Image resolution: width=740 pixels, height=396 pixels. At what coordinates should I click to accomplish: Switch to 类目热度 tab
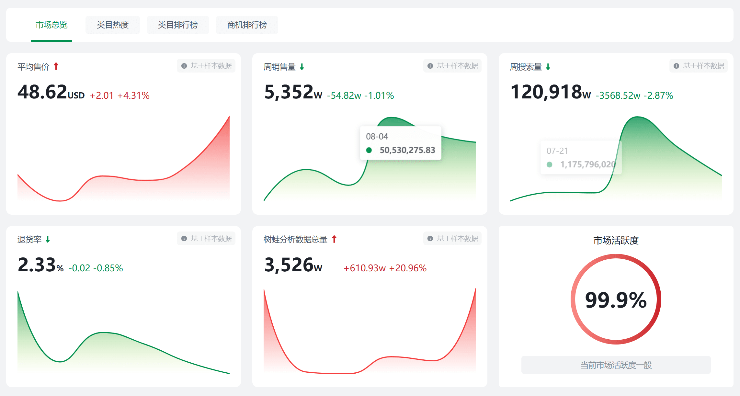112,25
